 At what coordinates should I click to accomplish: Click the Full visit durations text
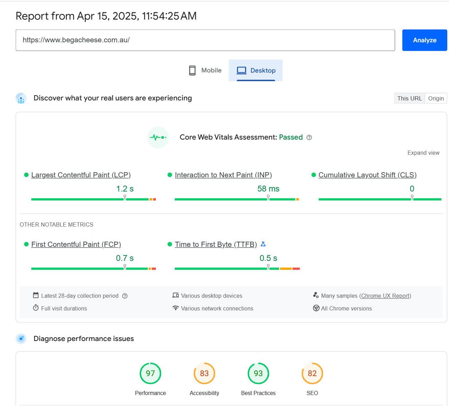pos(64,309)
